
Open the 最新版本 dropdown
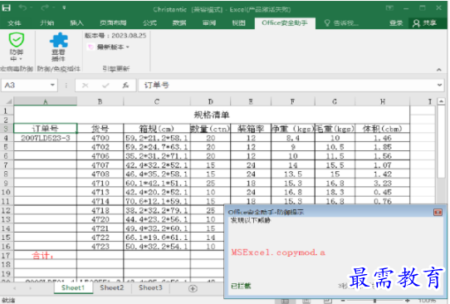click(109, 47)
